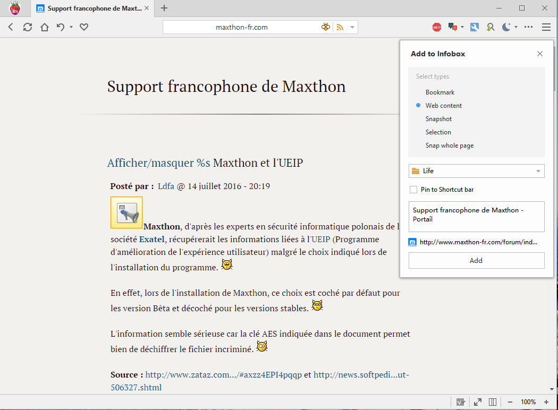This screenshot has height=410, width=558.
Task: Click the Add button
Action: [x=477, y=261]
